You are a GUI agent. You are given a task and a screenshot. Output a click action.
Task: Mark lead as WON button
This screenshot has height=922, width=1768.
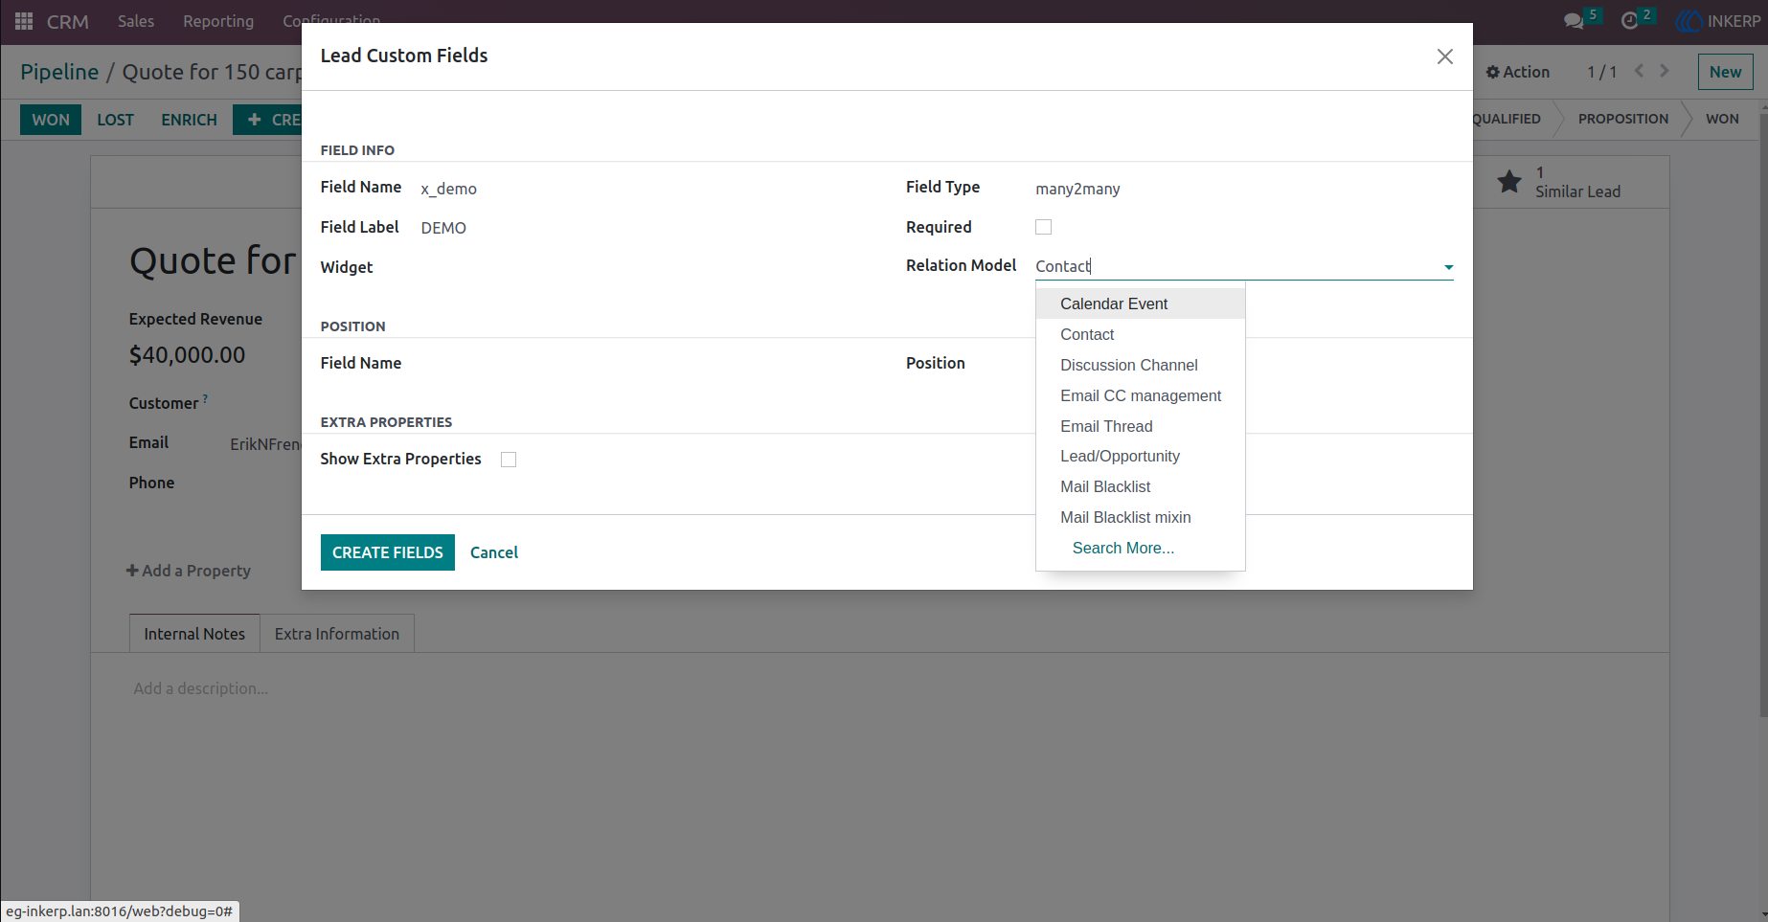click(x=51, y=120)
